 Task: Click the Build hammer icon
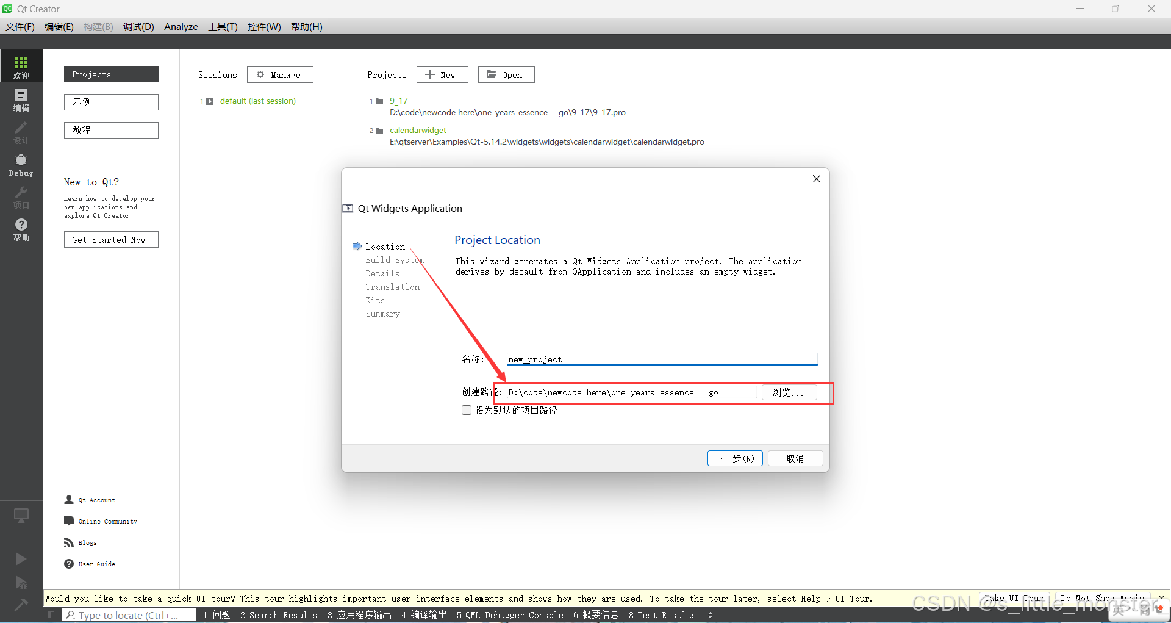(x=21, y=605)
